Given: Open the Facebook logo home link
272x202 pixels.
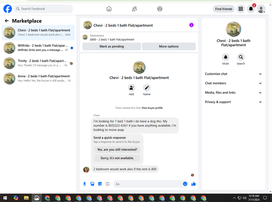Looking at the screenshot, I should 8,9.
